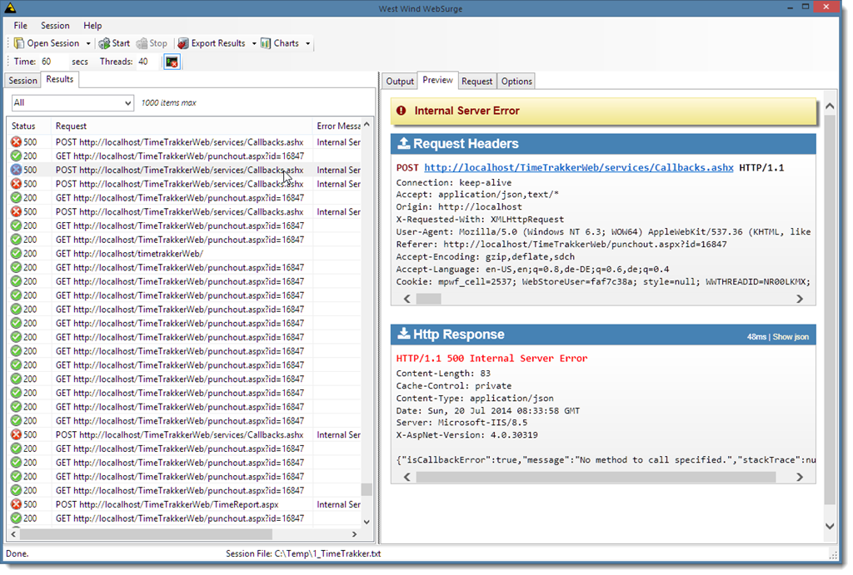853x575 pixels.
Task: Click the isCallbackError JSON response body
Action: 606,460
